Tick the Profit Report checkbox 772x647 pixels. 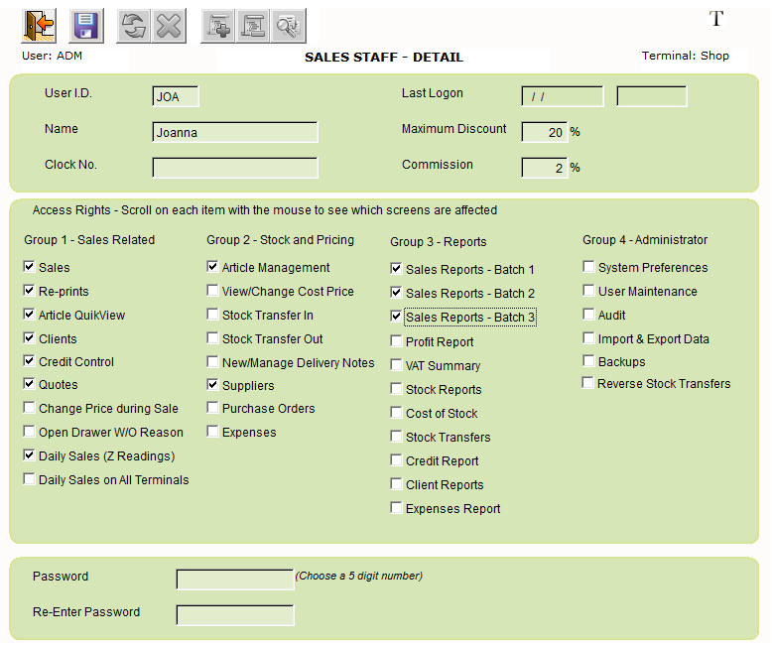point(397,342)
